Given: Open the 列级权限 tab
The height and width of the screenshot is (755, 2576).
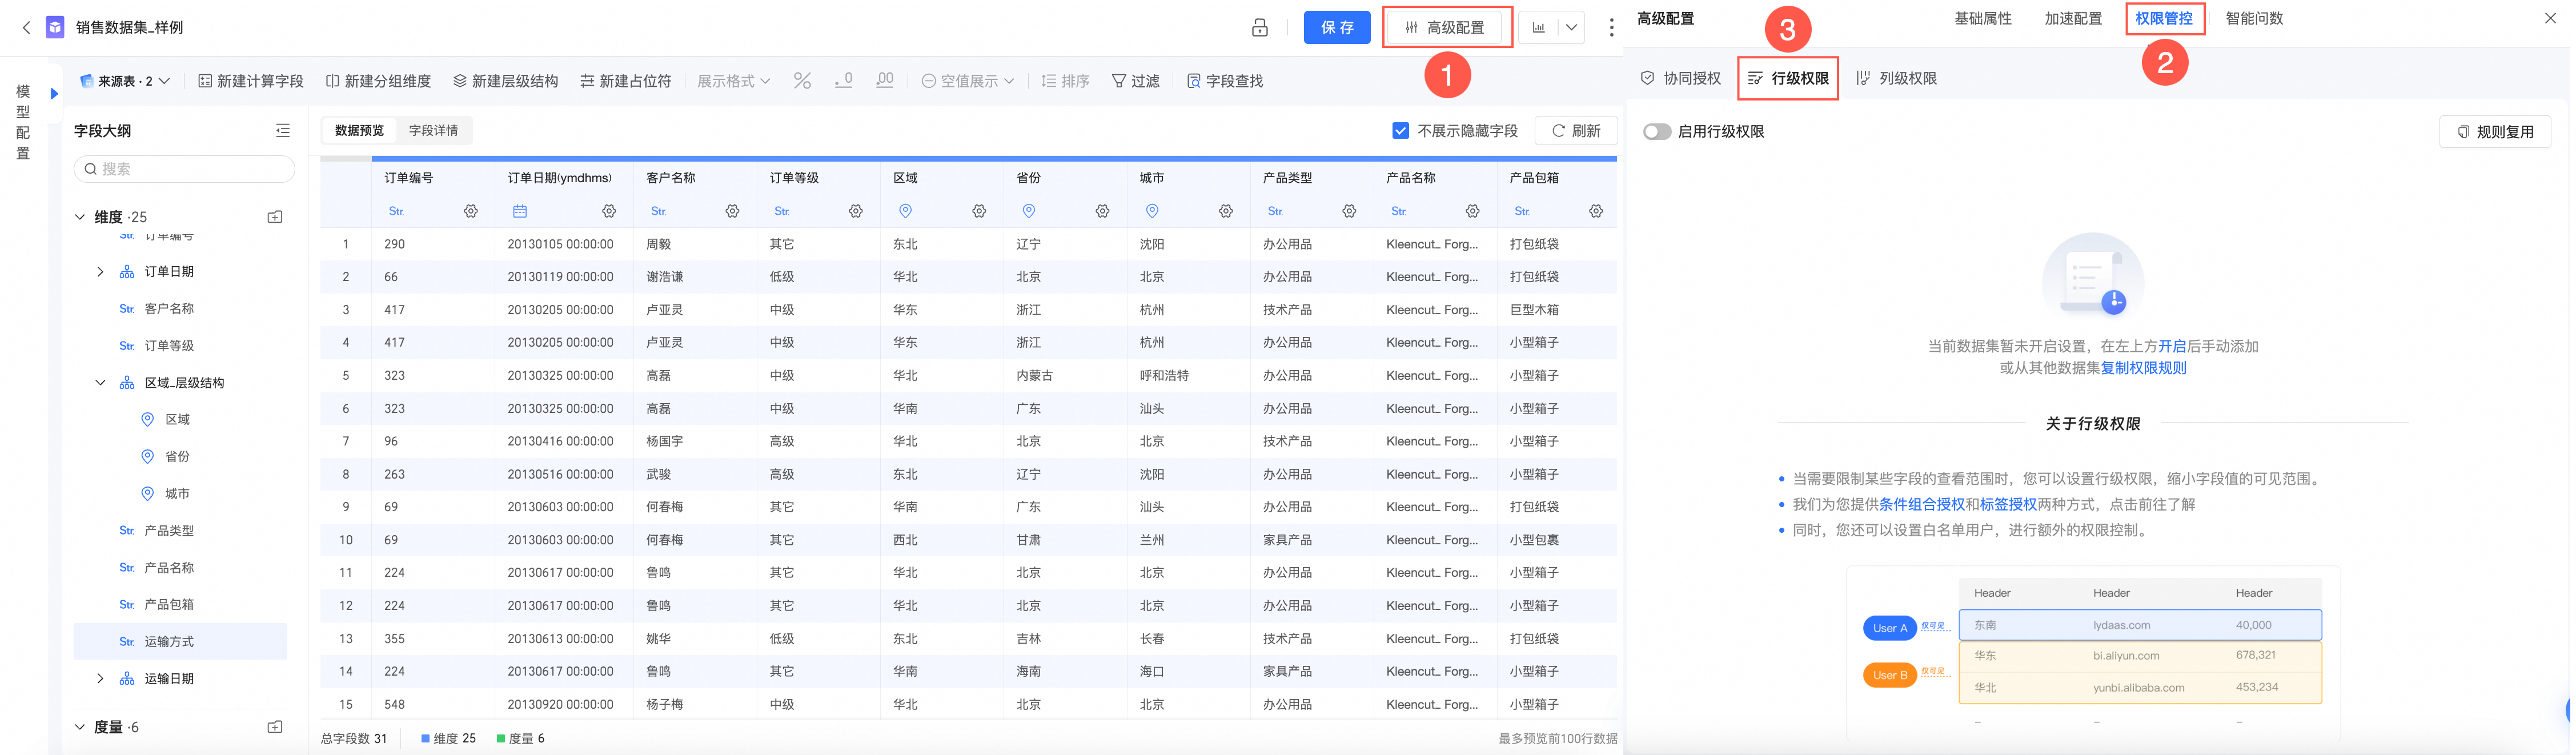Looking at the screenshot, I should 1897,78.
